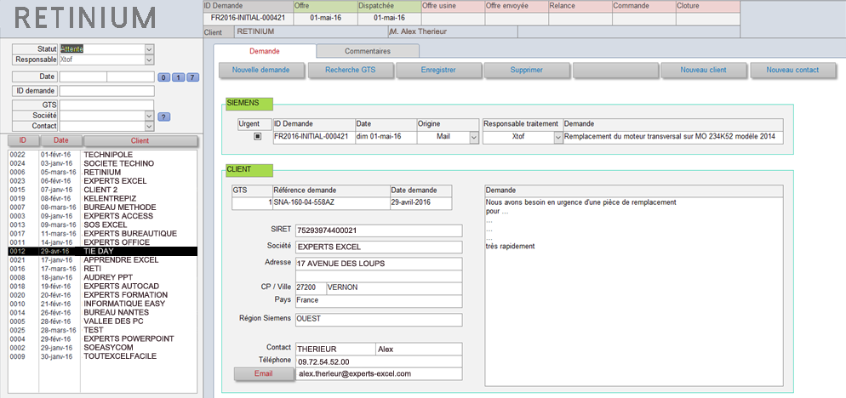This screenshot has width=846, height=398.
Task: Select BUREAU NANTES row
Action: pos(102,312)
